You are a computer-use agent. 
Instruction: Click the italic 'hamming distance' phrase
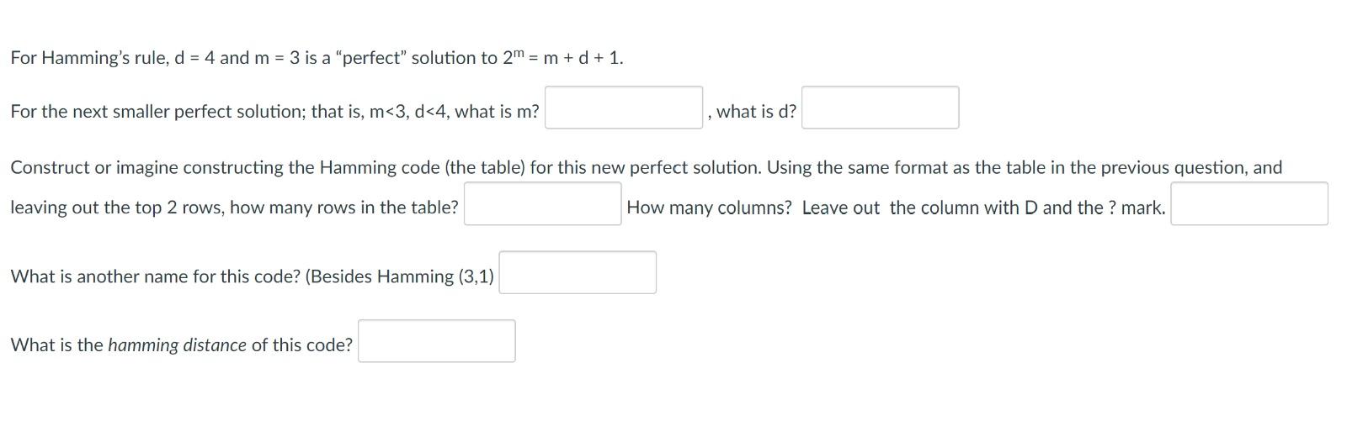point(177,345)
